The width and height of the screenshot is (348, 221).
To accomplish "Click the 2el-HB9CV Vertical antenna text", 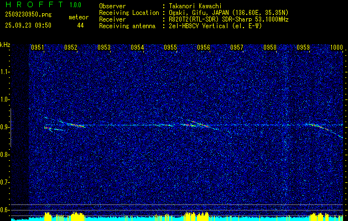I will (215, 26).
